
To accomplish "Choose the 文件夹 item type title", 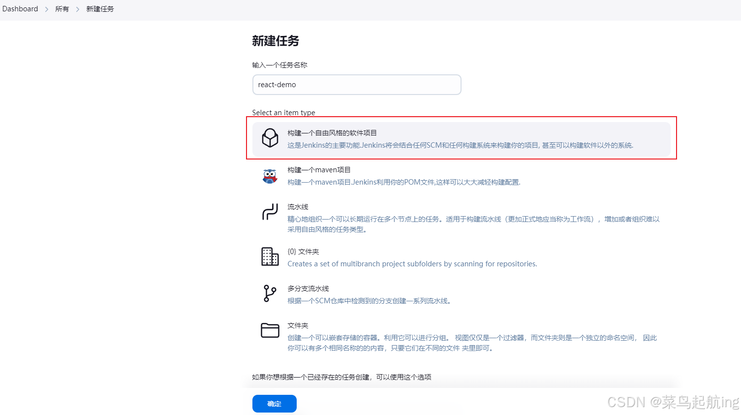I will [x=298, y=325].
